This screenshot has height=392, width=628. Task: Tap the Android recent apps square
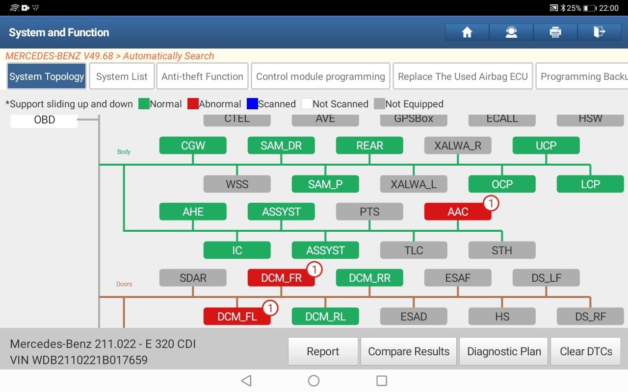point(382,381)
